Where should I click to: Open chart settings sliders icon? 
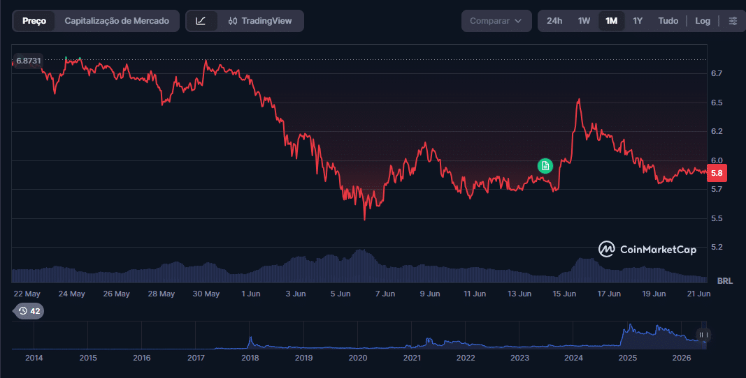click(733, 21)
